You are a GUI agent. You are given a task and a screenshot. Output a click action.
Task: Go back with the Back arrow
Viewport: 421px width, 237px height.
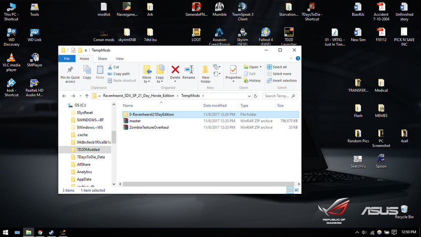[64, 96]
